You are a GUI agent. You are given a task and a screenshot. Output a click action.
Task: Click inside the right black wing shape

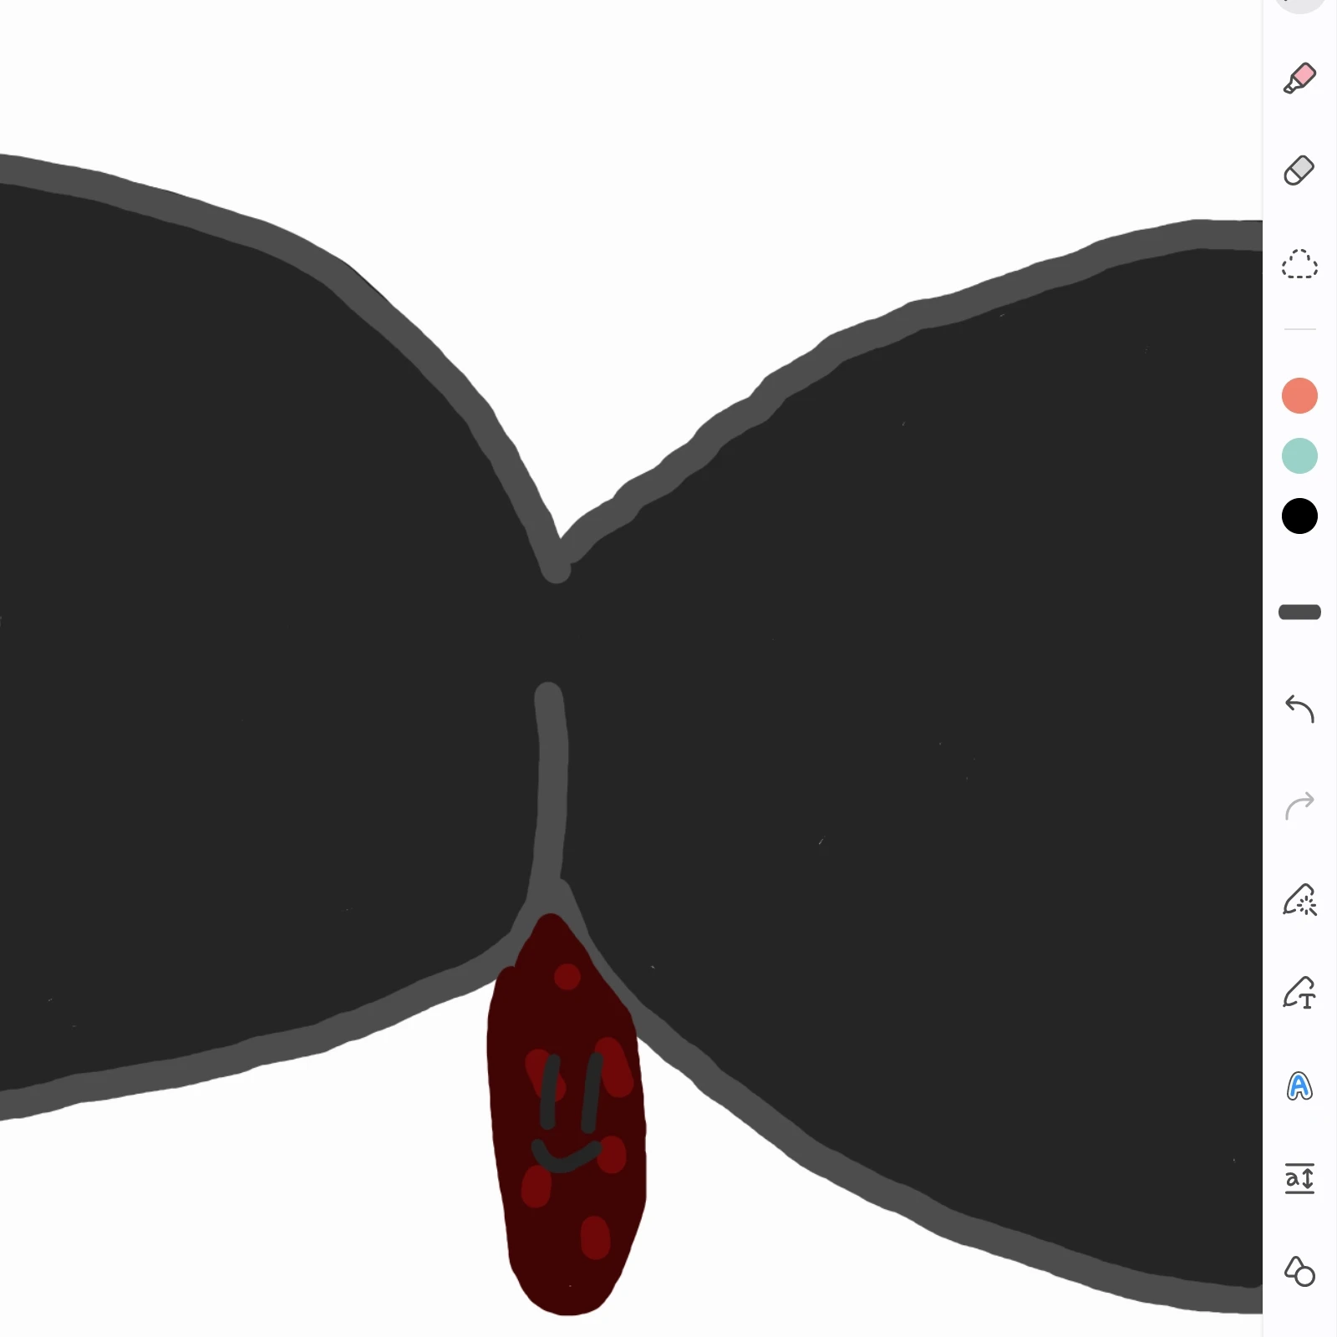coord(919,752)
